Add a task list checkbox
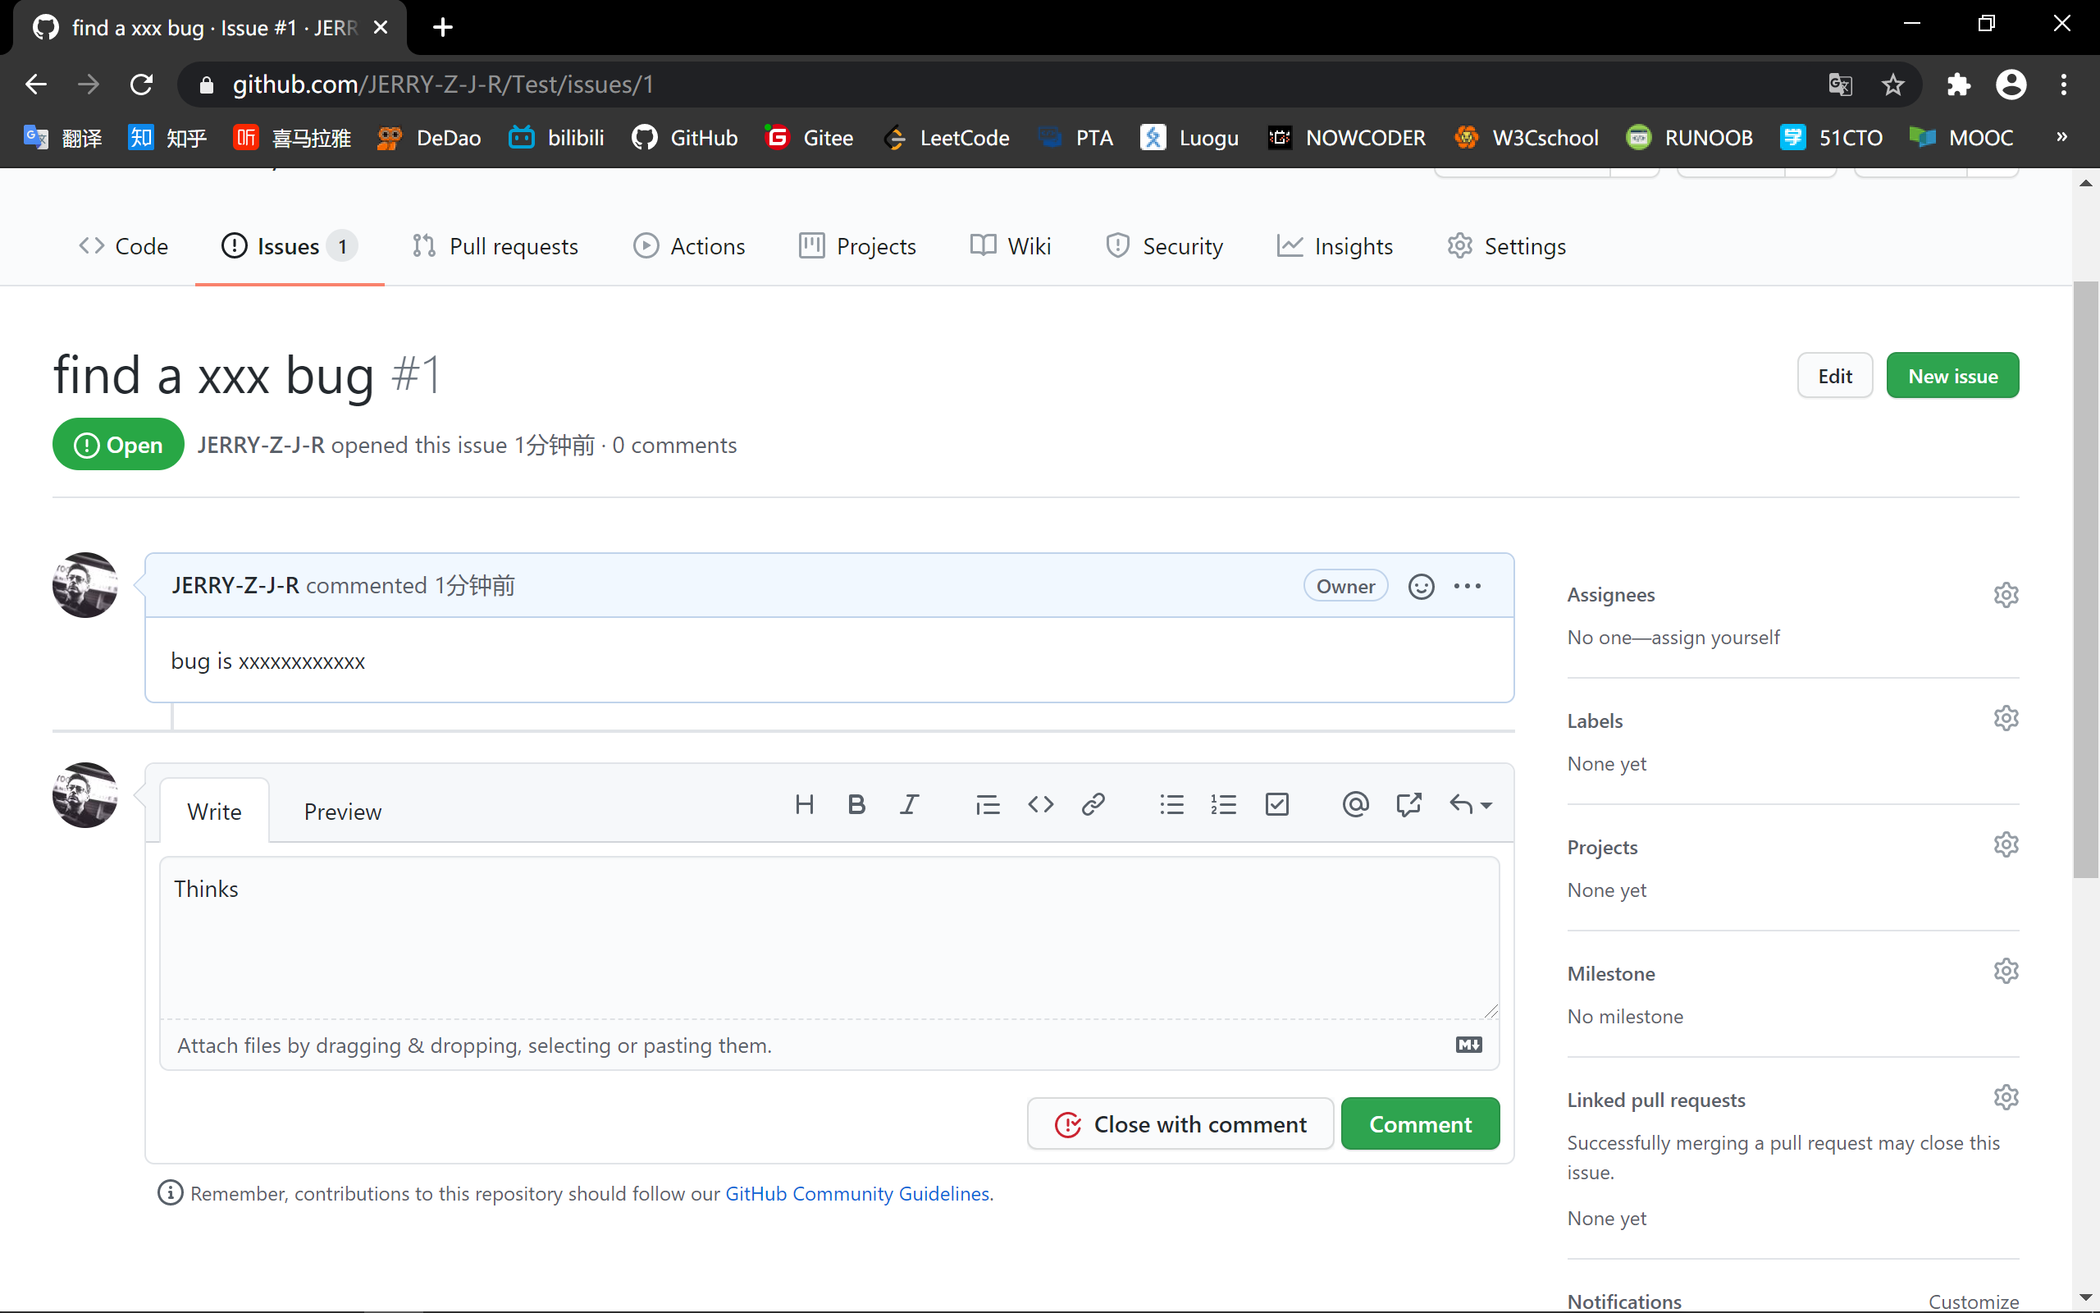 1276,804
